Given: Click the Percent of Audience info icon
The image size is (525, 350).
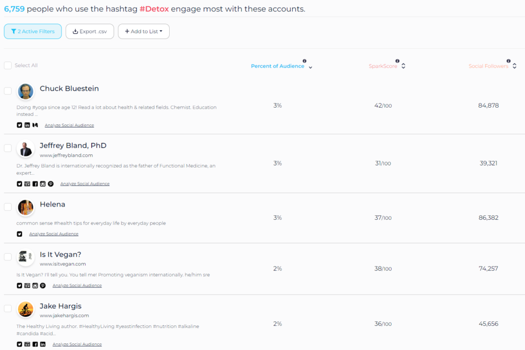Looking at the screenshot, I should (305, 61).
